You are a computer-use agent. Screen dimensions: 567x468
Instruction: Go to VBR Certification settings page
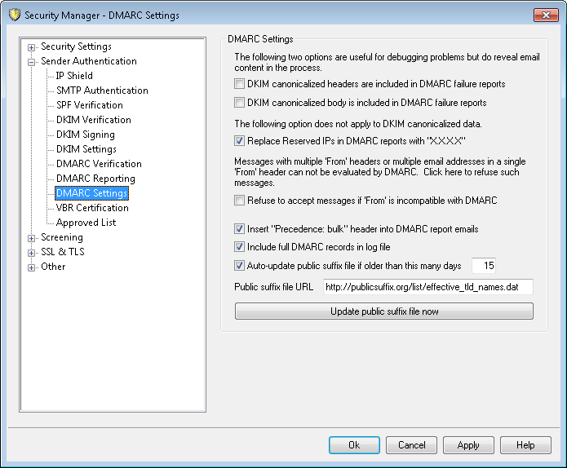point(92,208)
